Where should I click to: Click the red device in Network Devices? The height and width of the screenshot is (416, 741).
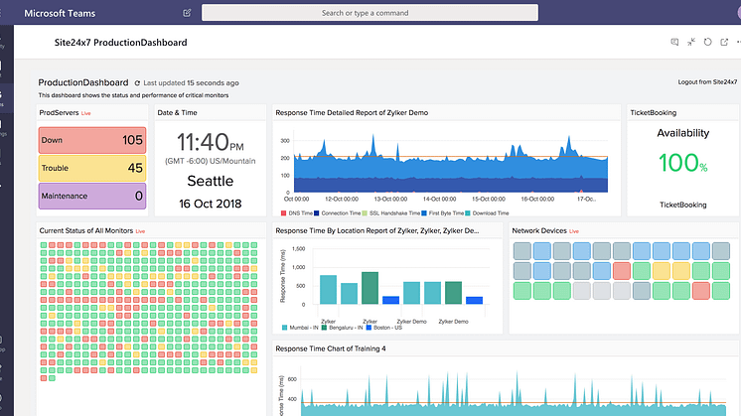tap(620, 270)
